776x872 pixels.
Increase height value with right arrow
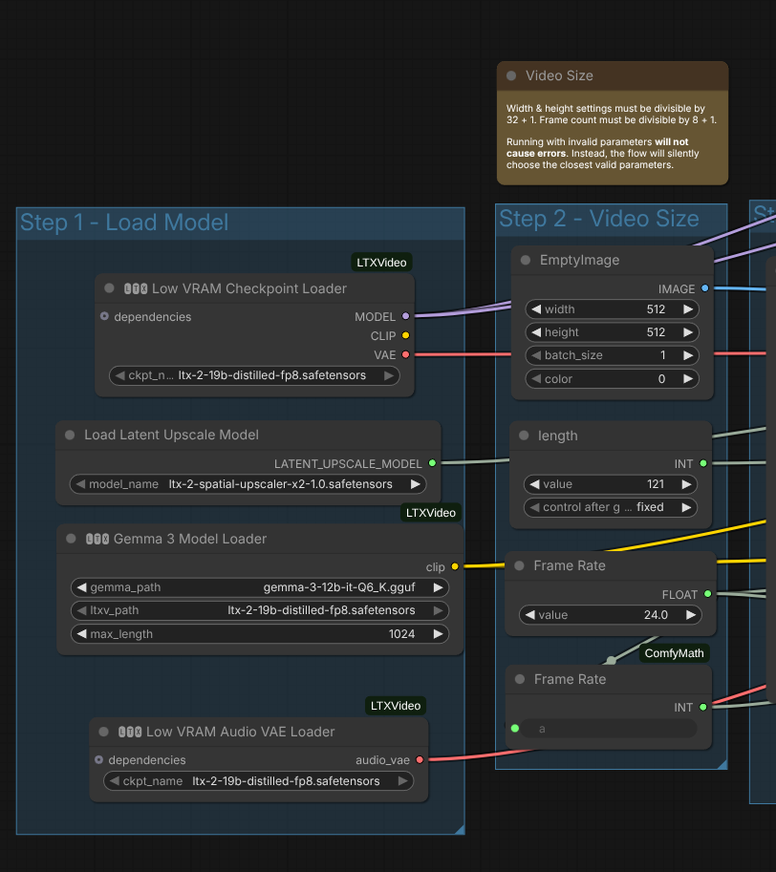688,332
